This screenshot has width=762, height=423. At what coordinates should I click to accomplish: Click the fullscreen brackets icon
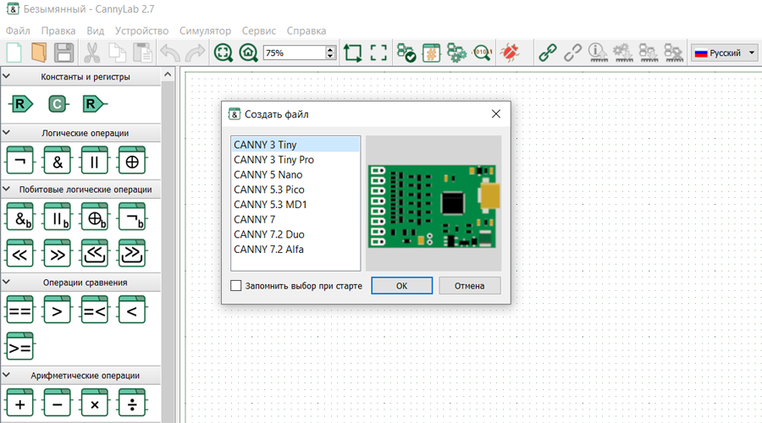[x=378, y=52]
